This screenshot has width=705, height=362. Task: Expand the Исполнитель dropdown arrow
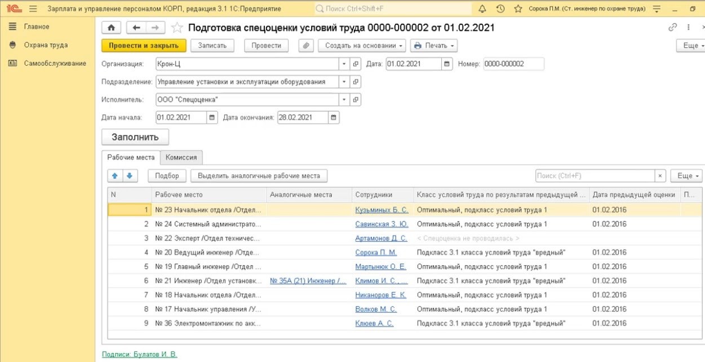coord(344,99)
